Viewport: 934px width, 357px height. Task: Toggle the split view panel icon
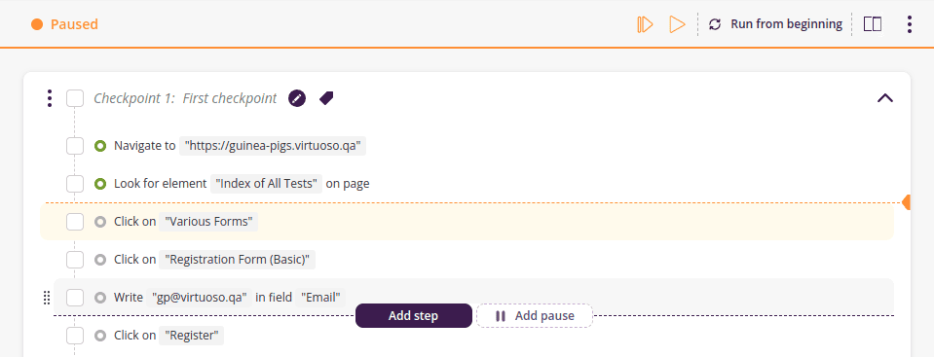(873, 24)
